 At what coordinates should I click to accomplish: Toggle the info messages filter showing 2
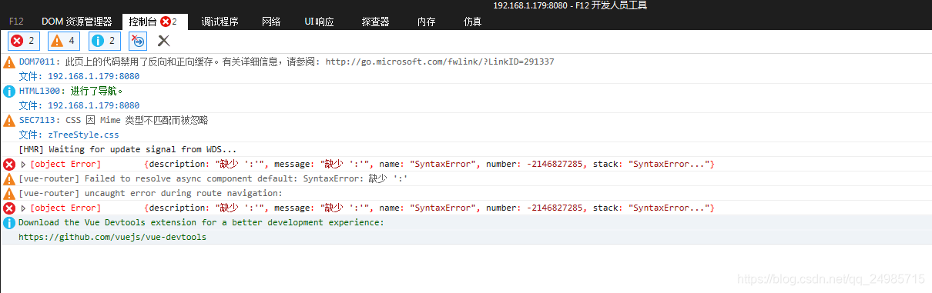point(104,41)
